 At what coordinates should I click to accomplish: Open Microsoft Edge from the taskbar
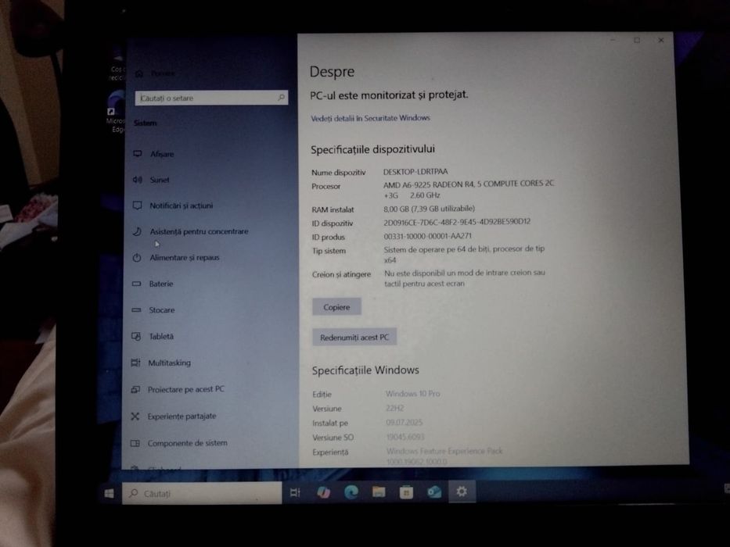351,492
